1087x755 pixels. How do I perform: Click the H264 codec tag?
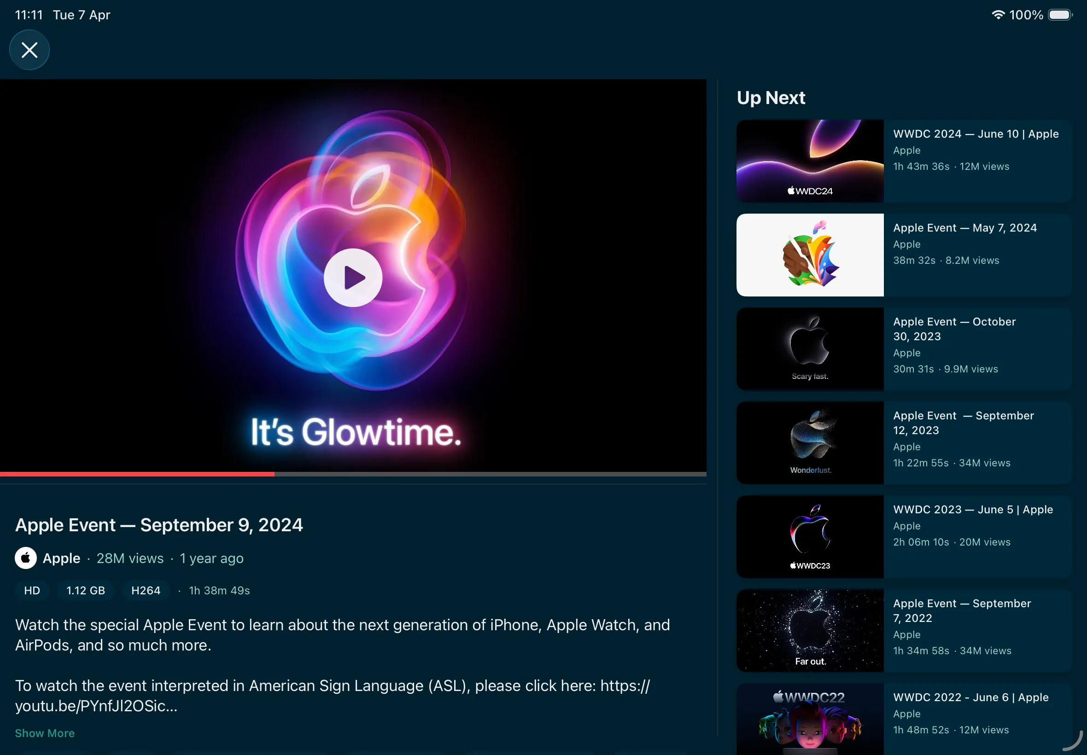(146, 590)
